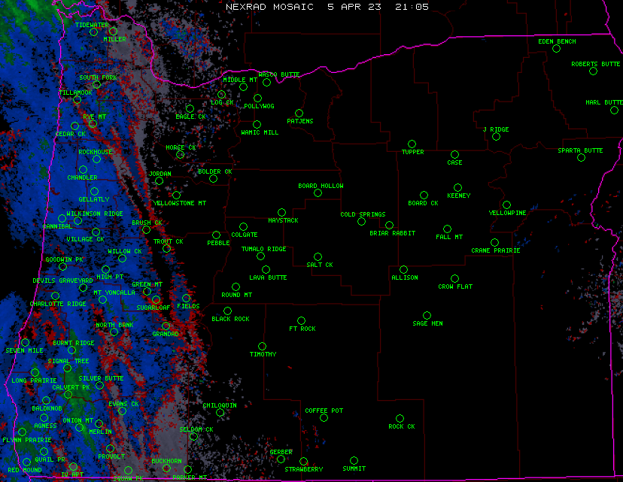Click the Sage Hen station marker circle
This screenshot has width=623, height=482.
427,315
